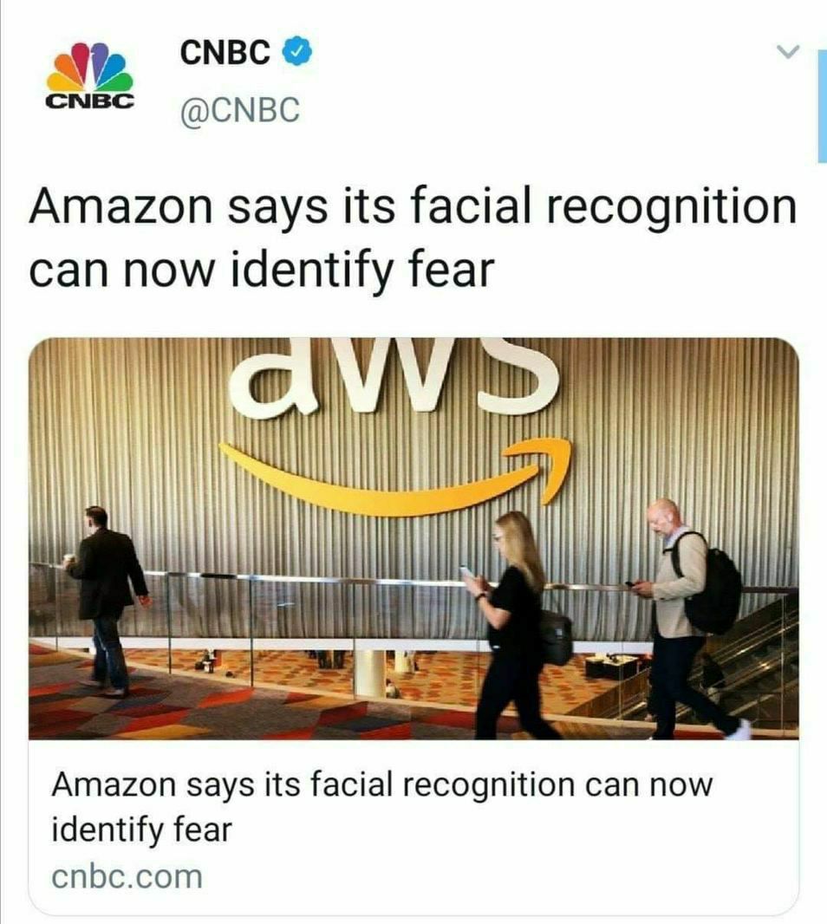The height and width of the screenshot is (924, 827).
Task: Click the bald man's black backpack
Action: (x=712, y=582)
